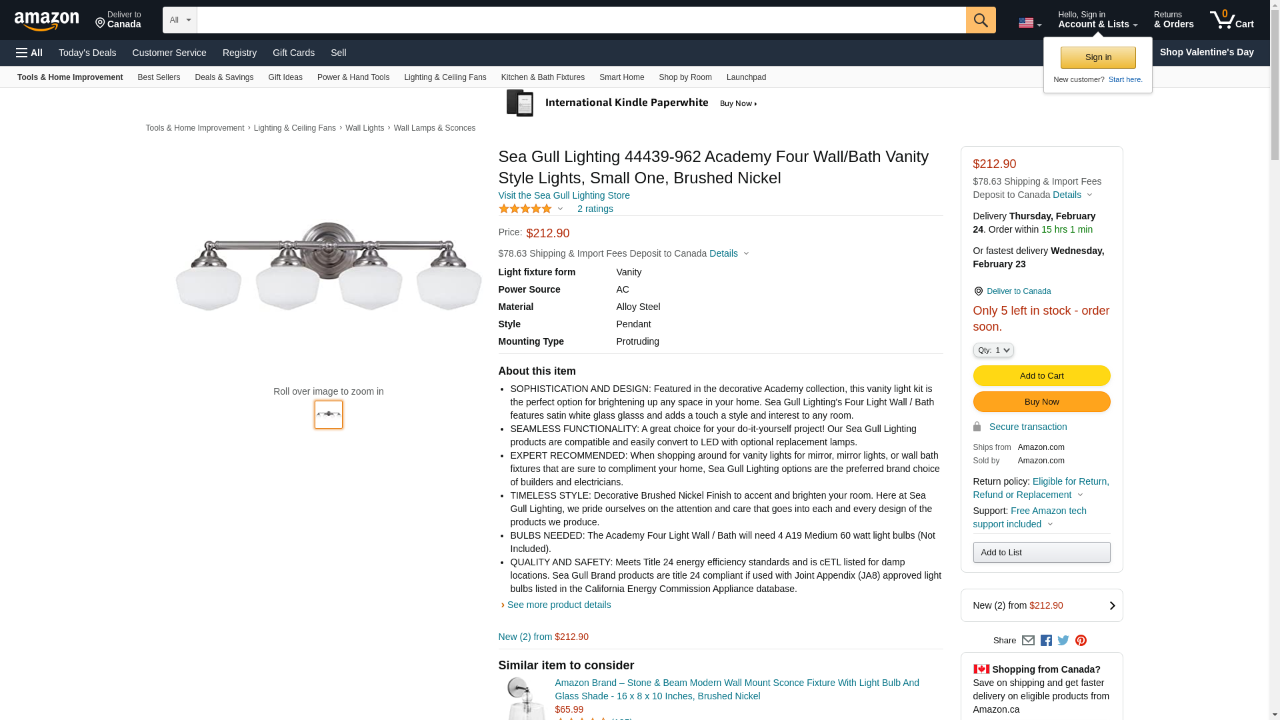Screen dimensions: 1280x720
Task: Share product on Twitter
Action: 1063,641
